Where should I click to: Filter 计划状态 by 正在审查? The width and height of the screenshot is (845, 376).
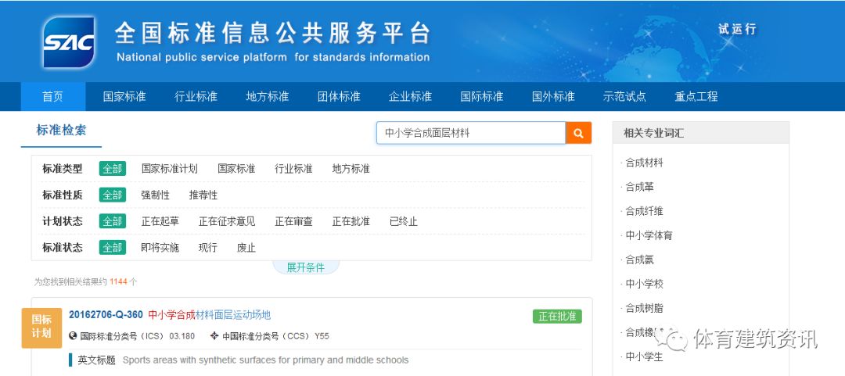293,221
